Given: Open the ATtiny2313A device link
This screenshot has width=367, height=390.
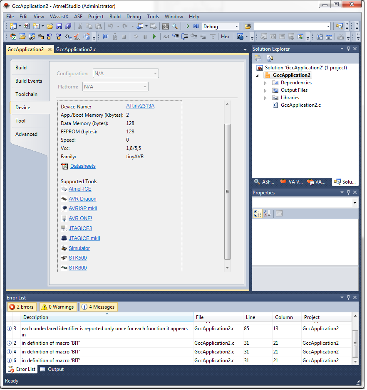Looking at the screenshot, I should [x=140, y=106].
